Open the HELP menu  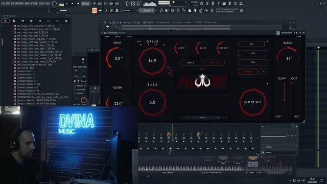pos(48,4)
